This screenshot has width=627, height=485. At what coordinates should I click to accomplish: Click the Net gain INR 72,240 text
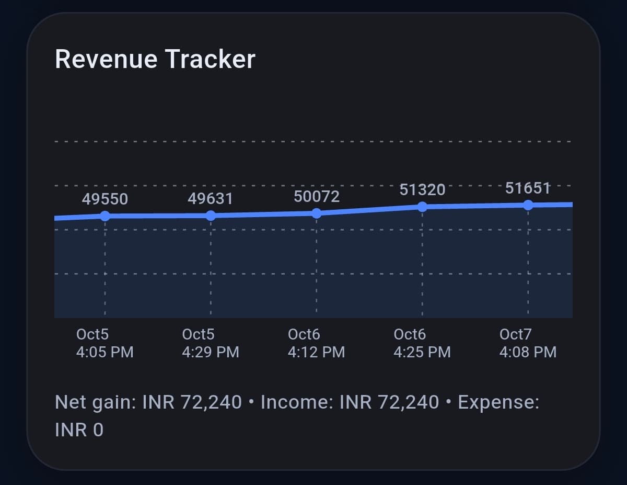tap(148, 402)
